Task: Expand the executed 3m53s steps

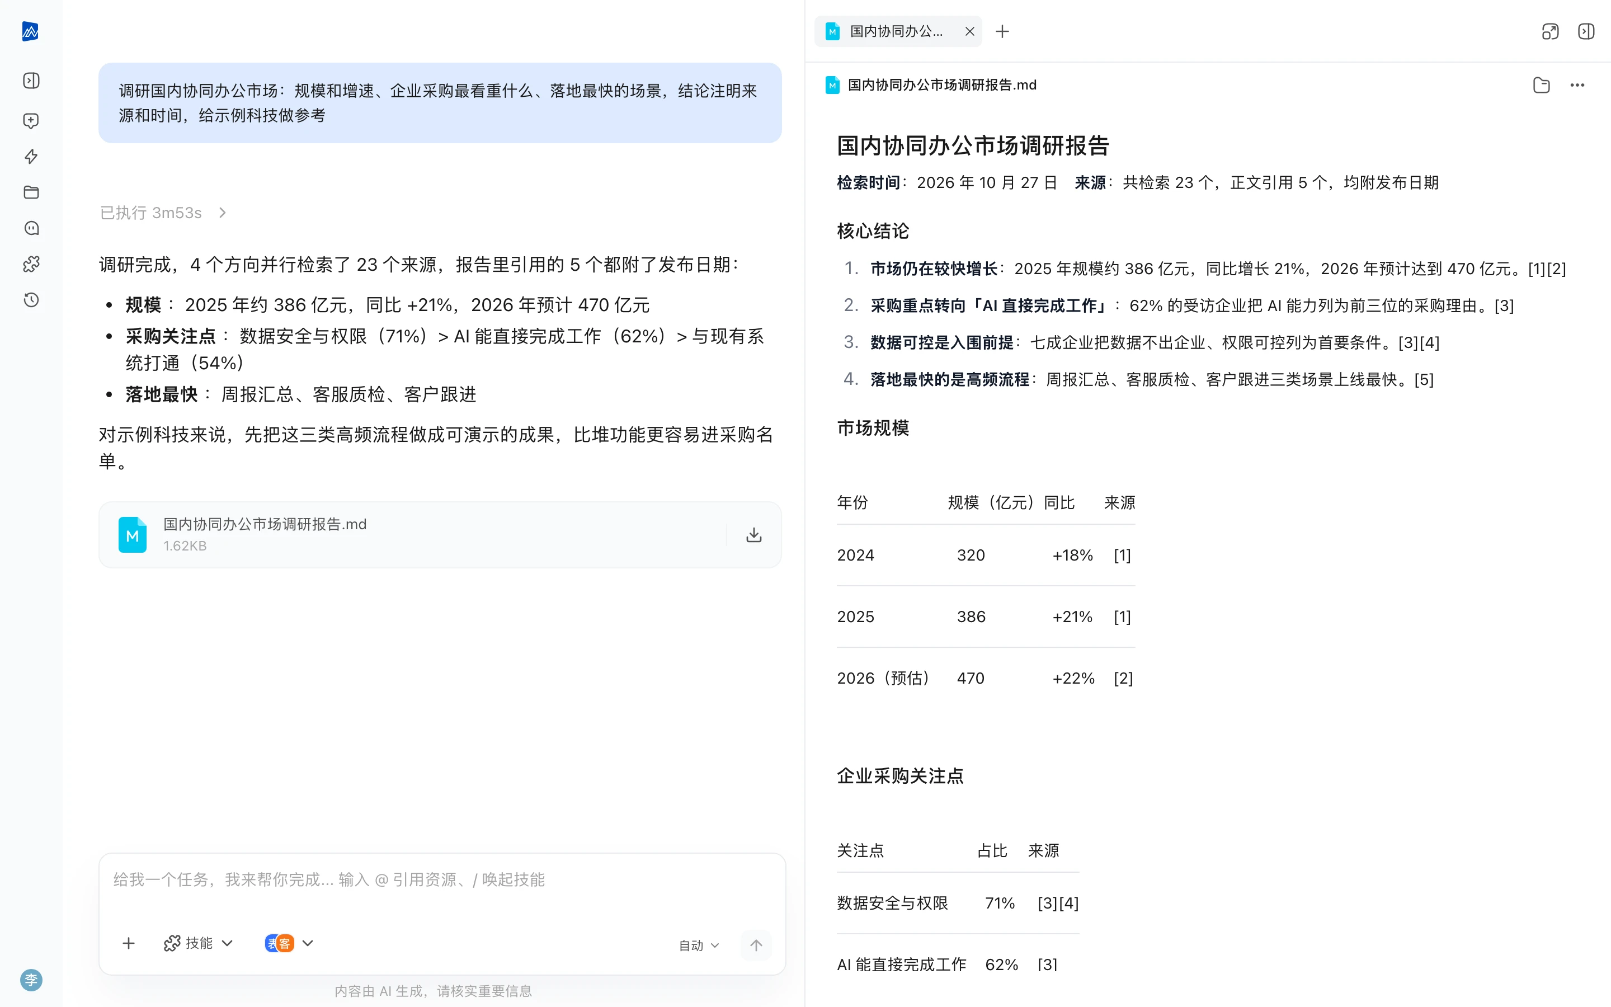Action: (x=164, y=213)
